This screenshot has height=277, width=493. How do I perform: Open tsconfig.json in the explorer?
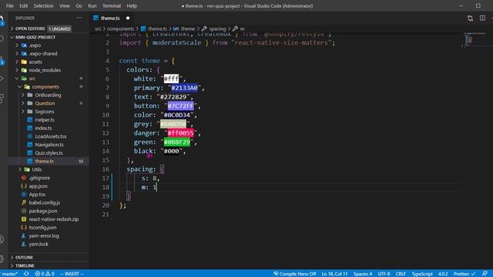point(42,228)
